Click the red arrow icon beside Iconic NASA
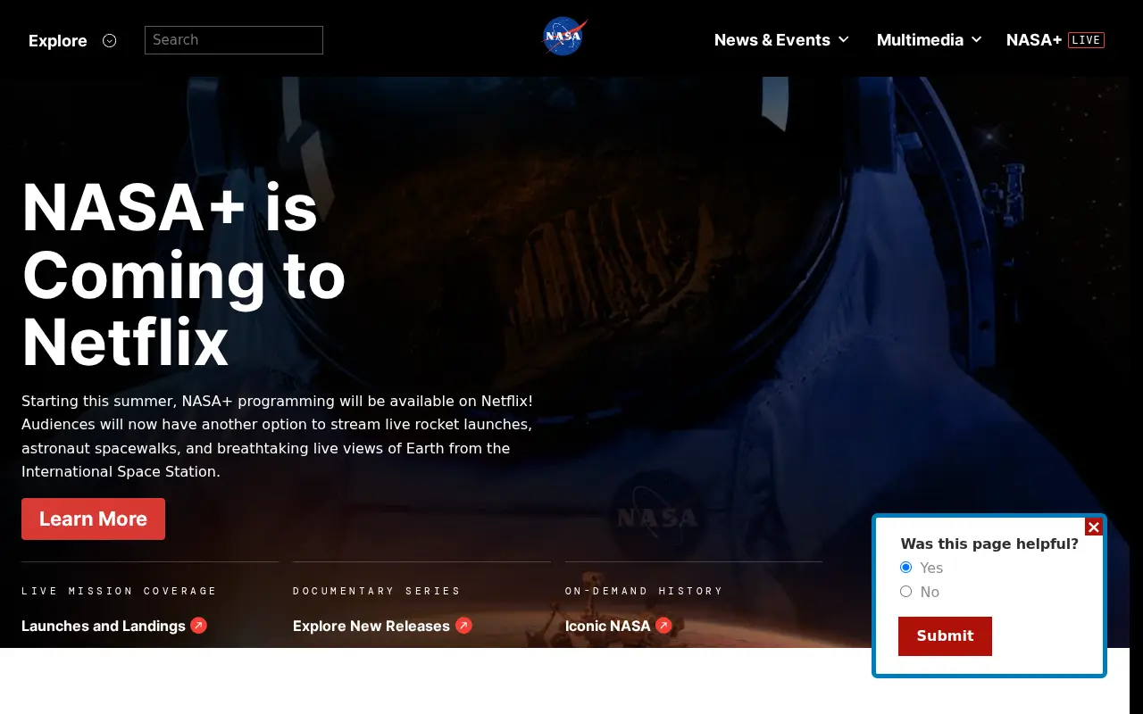Image resolution: width=1143 pixels, height=714 pixels. 663,626
